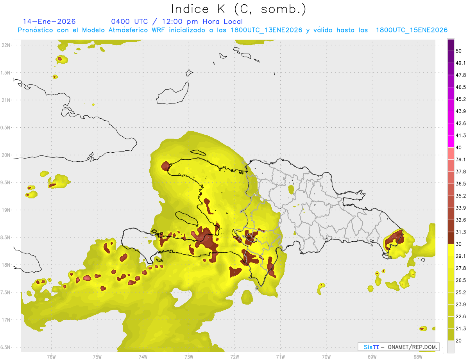Click the colorbar value "33.9"
The height and width of the screenshot is (362, 469).
tap(461, 208)
